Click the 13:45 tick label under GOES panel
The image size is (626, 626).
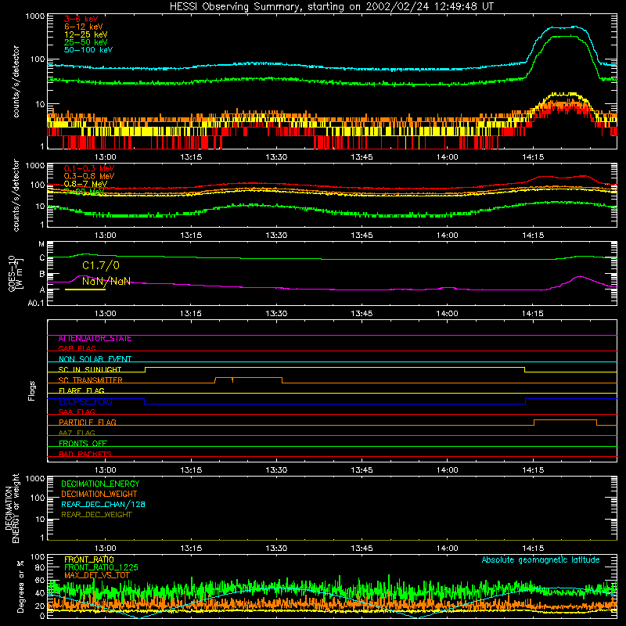click(x=362, y=314)
